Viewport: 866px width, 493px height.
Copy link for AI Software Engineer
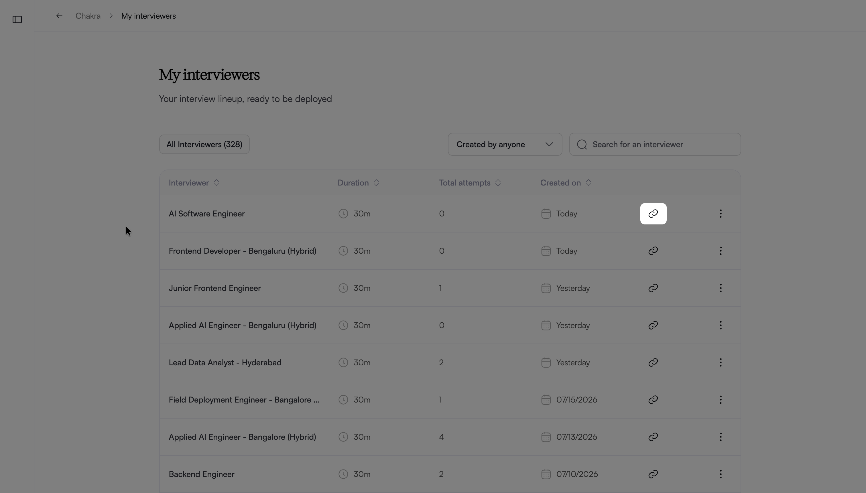(x=653, y=214)
